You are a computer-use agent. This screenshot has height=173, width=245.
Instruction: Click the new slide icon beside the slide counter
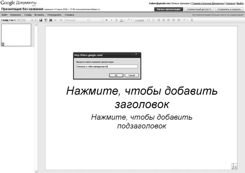(x=18, y=20)
